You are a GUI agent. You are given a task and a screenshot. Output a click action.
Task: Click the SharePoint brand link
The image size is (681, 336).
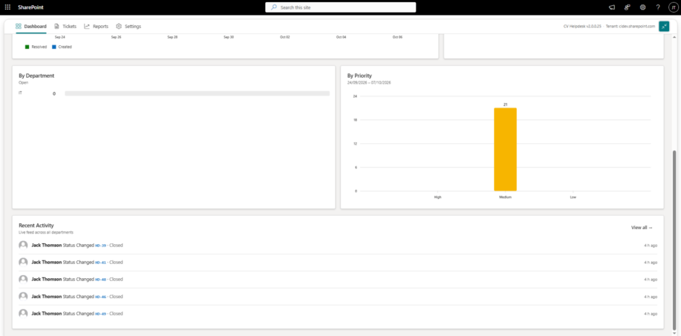31,7
